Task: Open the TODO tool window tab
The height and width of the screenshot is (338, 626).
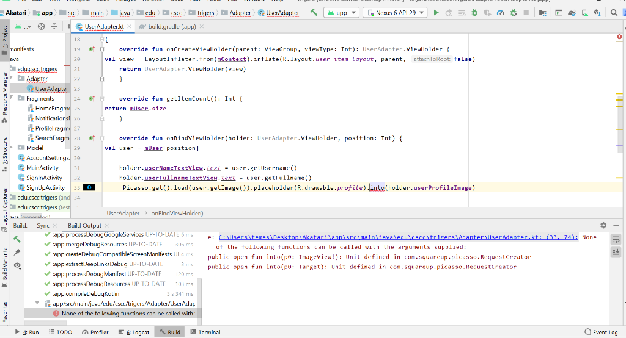Action: tap(61, 332)
